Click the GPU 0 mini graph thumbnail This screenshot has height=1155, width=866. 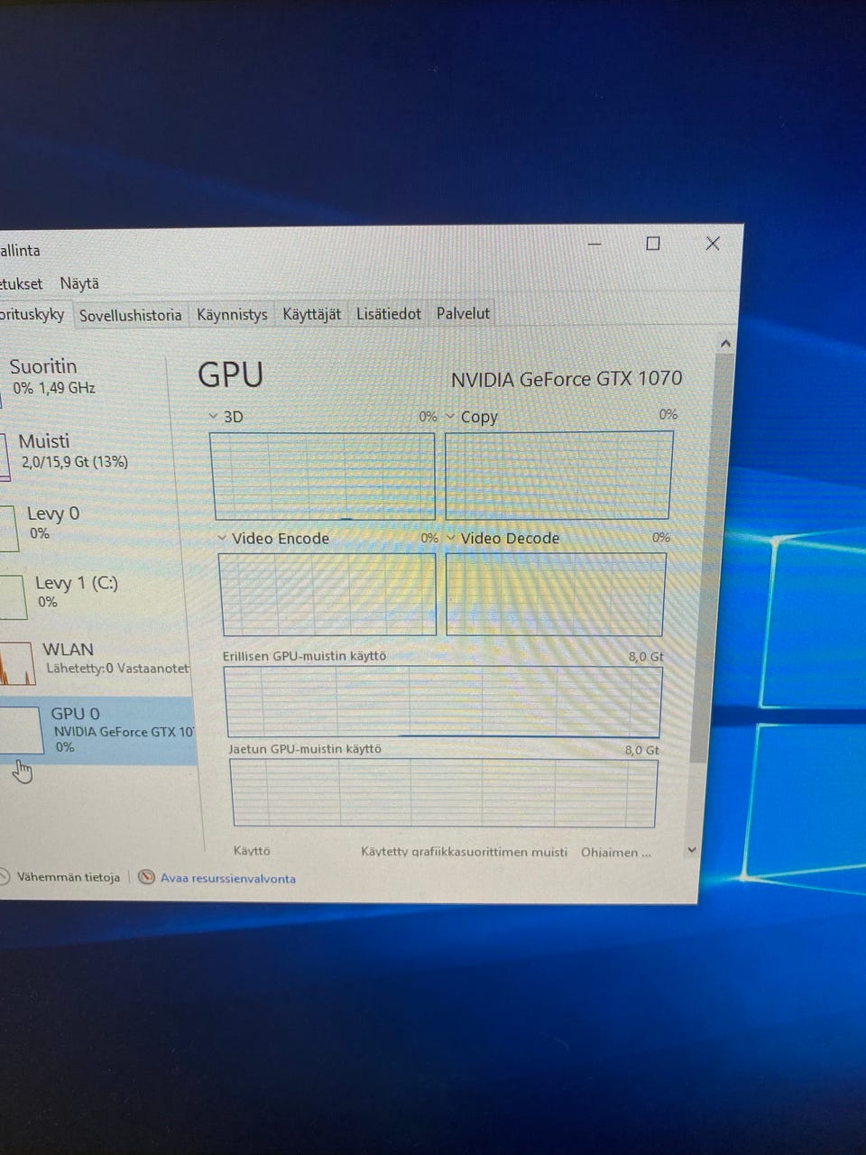pos(21,729)
